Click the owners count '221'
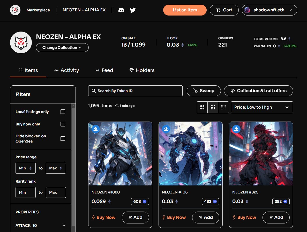307x232 pixels. (223, 45)
